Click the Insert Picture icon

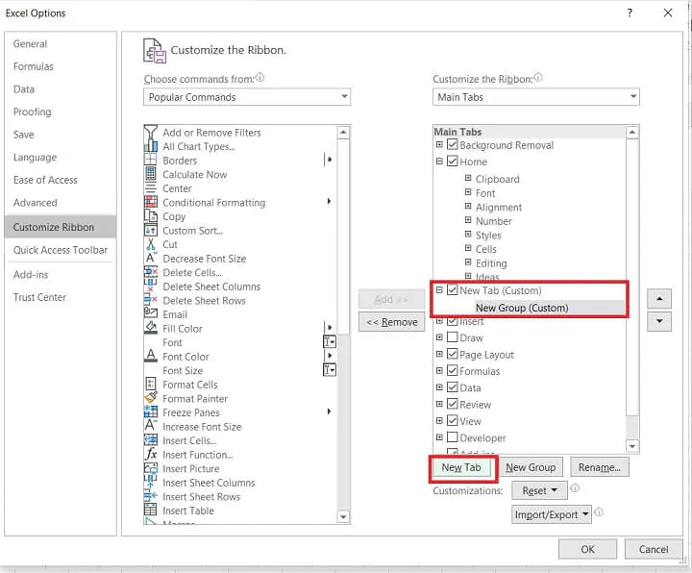coord(151,468)
